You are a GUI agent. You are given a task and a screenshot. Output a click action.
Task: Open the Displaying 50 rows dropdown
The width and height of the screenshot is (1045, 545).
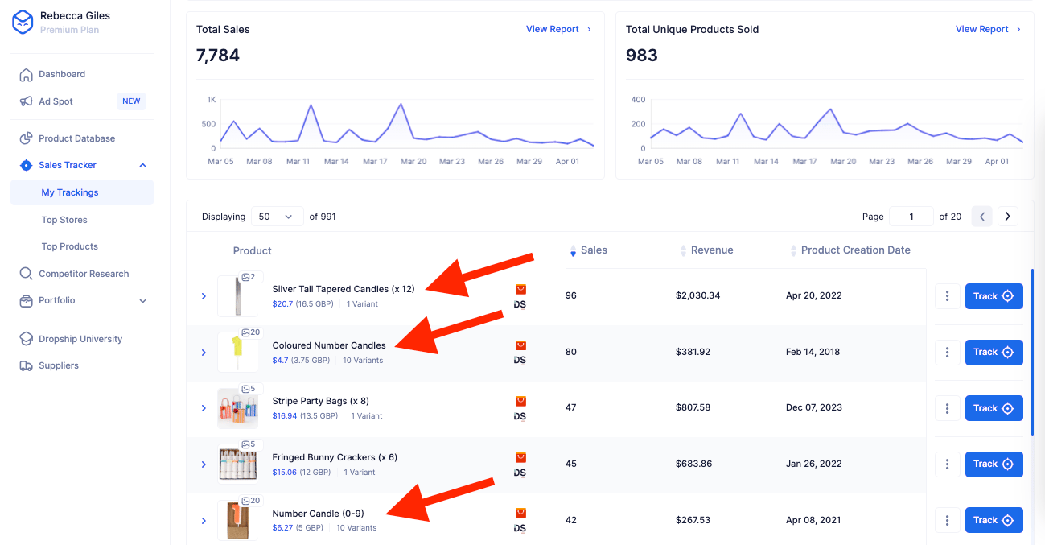click(x=276, y=217)
